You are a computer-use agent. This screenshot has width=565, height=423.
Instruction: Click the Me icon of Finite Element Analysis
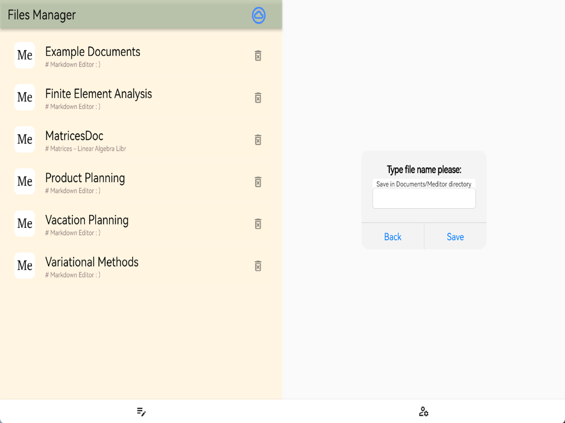pyautogui.click(x=24, y=98)
